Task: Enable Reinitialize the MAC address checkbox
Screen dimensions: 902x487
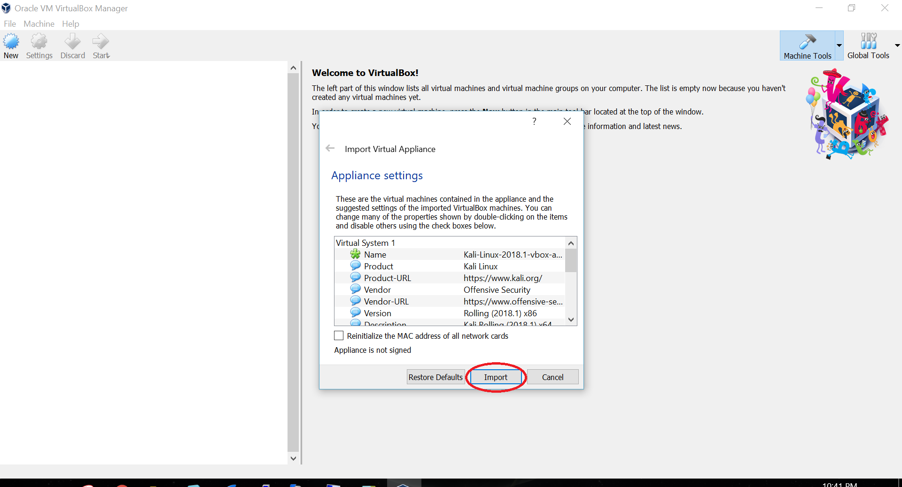Action: coord(339,336)
